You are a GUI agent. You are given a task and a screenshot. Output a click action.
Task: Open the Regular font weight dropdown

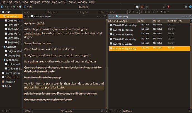coord(89,12)
